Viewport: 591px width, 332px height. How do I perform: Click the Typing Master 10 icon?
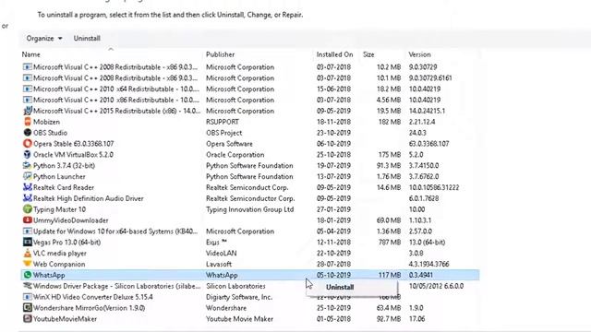tap(27, 209)
